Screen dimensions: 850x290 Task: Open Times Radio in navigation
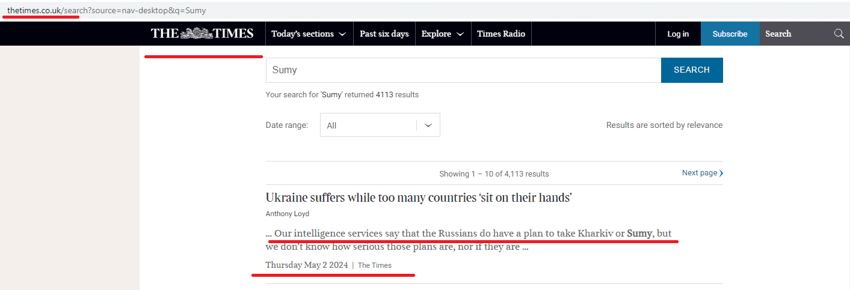[501, 34]
